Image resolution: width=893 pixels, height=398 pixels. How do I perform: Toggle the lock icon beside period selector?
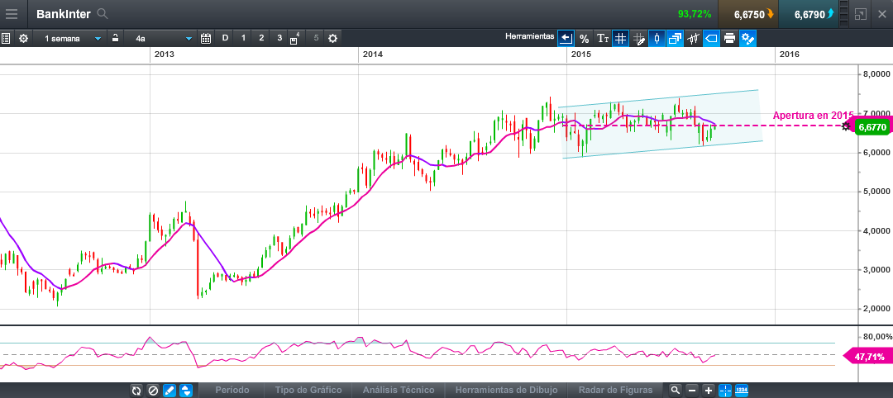[116, 38]
